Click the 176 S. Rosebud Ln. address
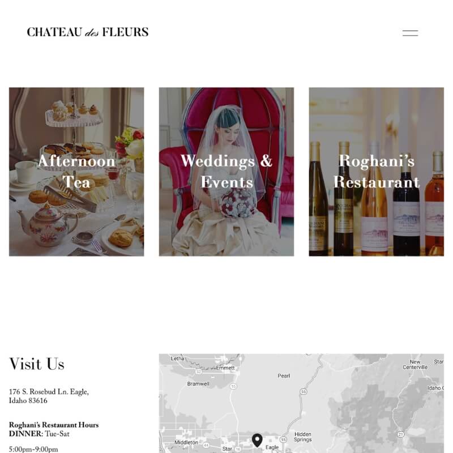 49,396
